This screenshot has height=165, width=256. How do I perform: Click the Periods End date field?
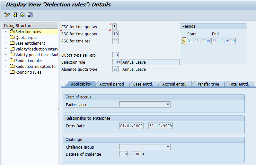(x=223, y=41)
